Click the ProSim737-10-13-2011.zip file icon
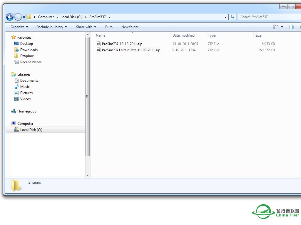This screenshot has height=225, width=301. (x=99, y=44)
